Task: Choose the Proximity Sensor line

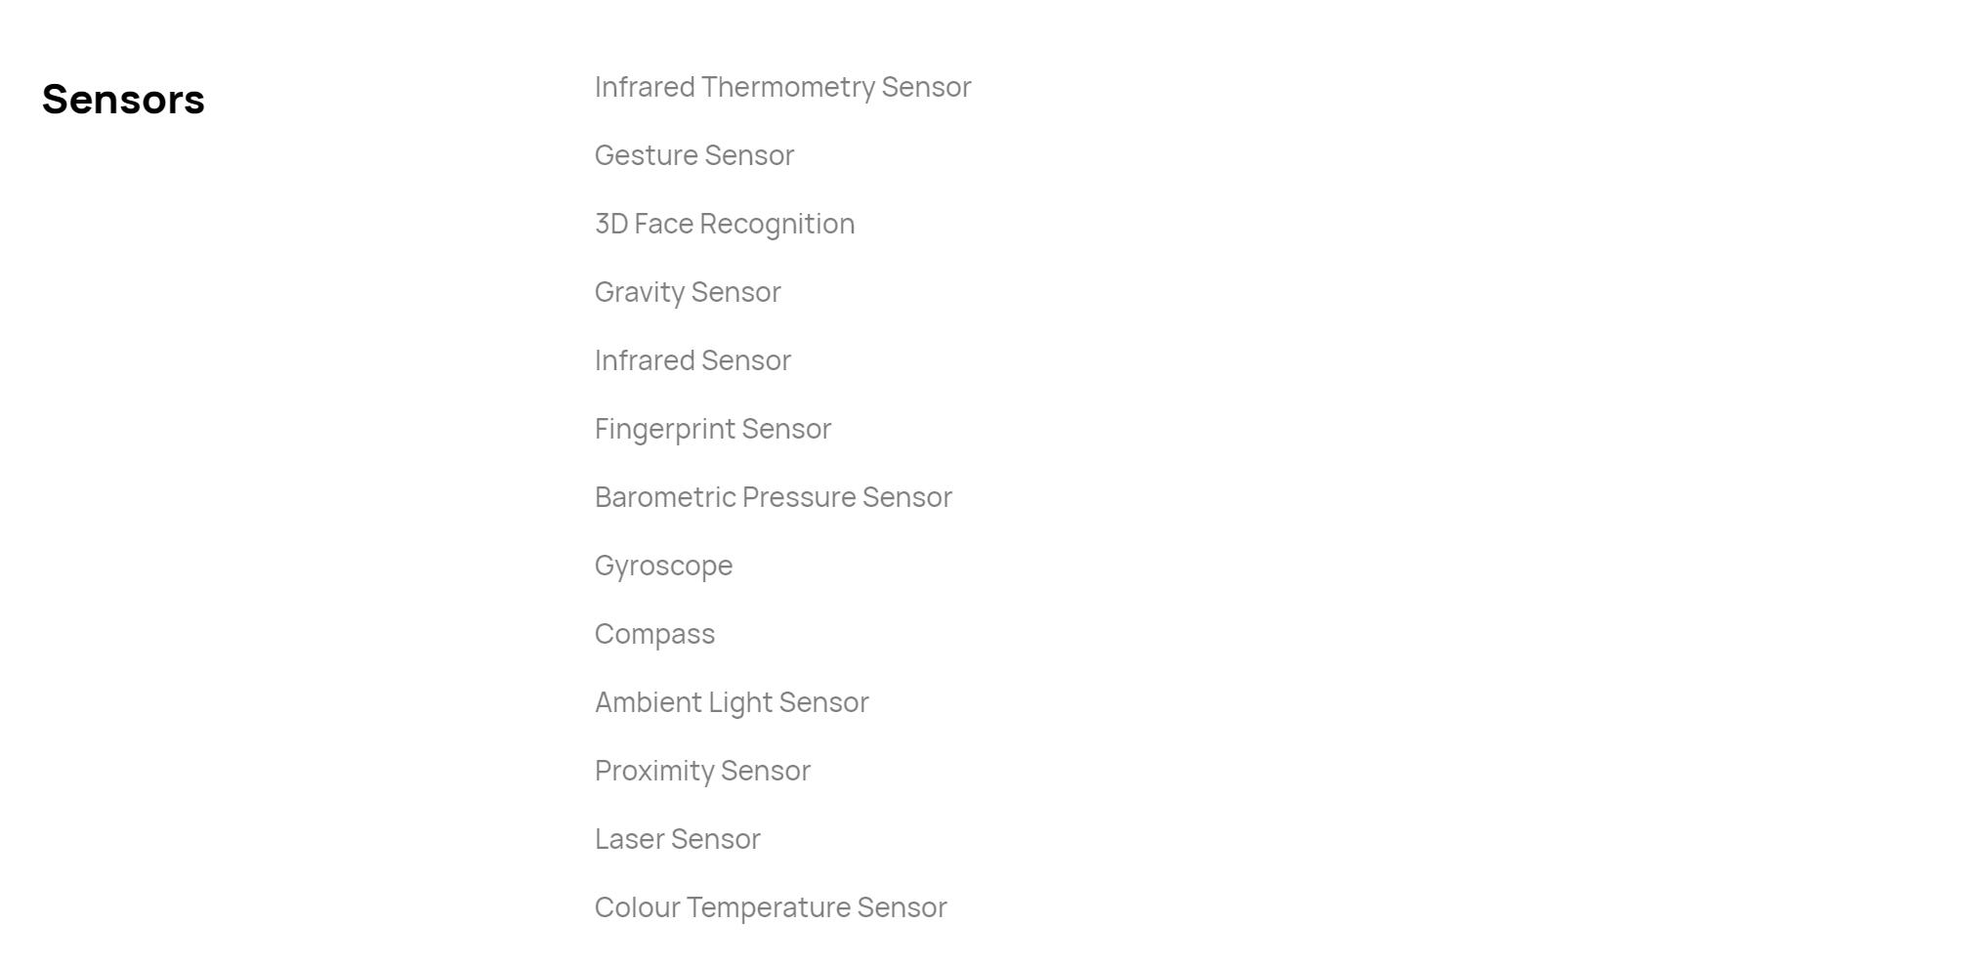Action: (x=702, y=771)
